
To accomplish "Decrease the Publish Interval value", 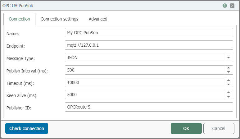I will click(229, 72).
